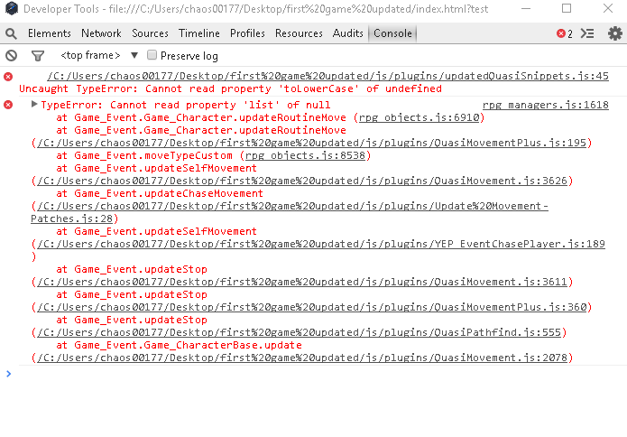
Task: Open the YEP_EventChasePlayer.js:189 link
Action: (x=321, y=244)
